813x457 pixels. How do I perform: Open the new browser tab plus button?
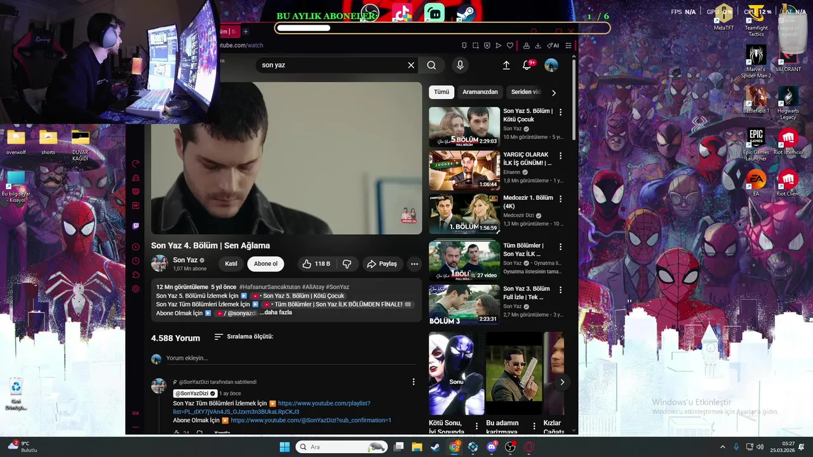[246, 31]
